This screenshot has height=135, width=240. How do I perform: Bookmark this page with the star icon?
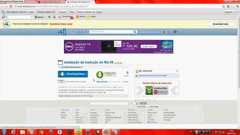pyautogui.click(x=223, y=6)
